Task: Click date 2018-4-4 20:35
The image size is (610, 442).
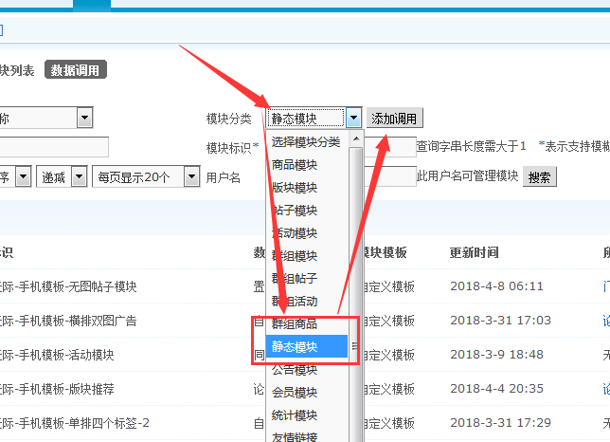Action: (496, 388)
